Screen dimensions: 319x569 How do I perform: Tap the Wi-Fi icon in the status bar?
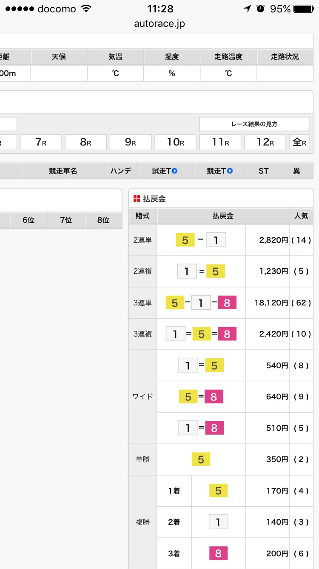point(86,9)
